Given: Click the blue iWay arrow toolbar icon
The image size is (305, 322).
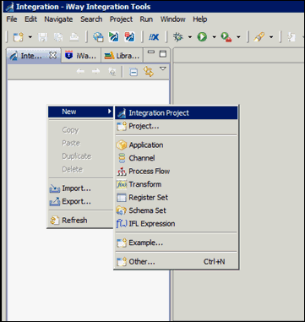Looking at the screenshot, I should [x=114, y=37].
